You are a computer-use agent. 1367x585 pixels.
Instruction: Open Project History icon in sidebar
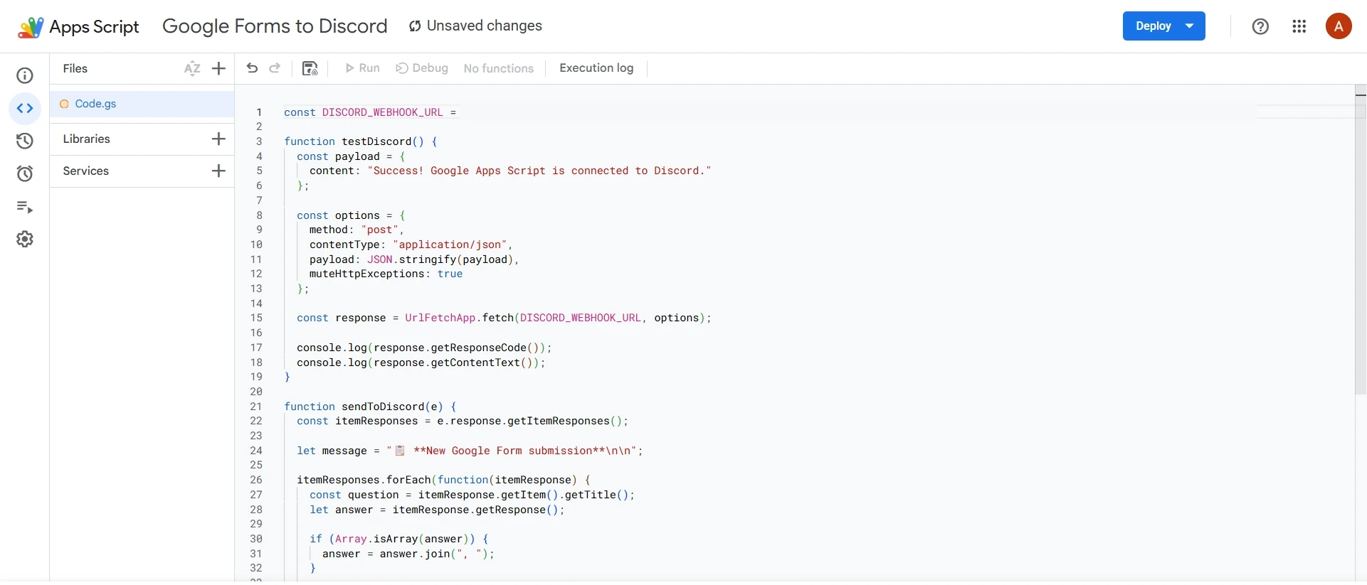pyautogui.click(x=25, y=141)
